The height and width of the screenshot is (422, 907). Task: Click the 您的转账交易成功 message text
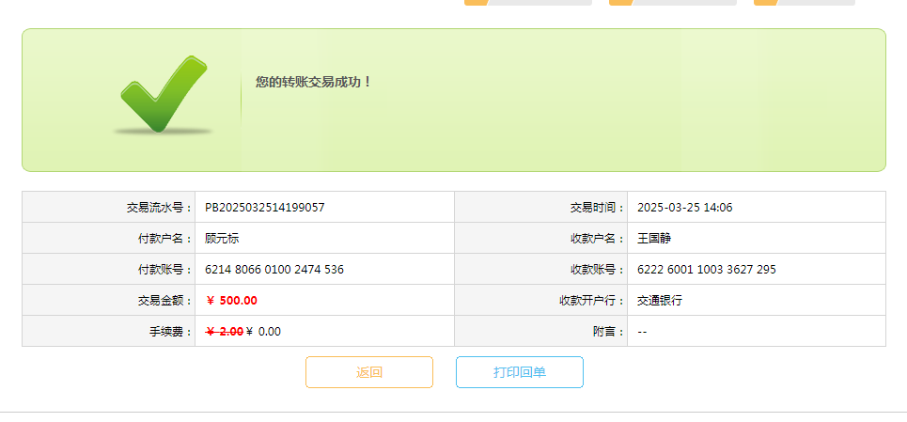[x=314, y=82]
